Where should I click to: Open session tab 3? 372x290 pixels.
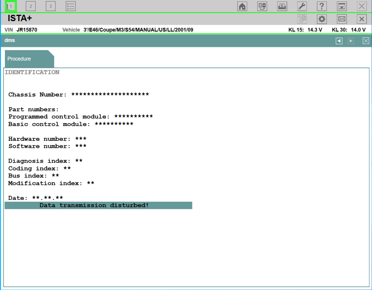[51, 6]
